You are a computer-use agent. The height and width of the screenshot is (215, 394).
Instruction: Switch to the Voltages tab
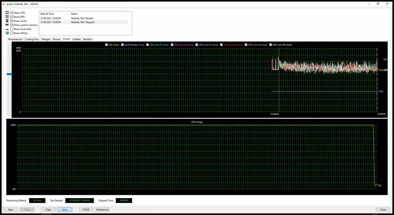point(46,39)
